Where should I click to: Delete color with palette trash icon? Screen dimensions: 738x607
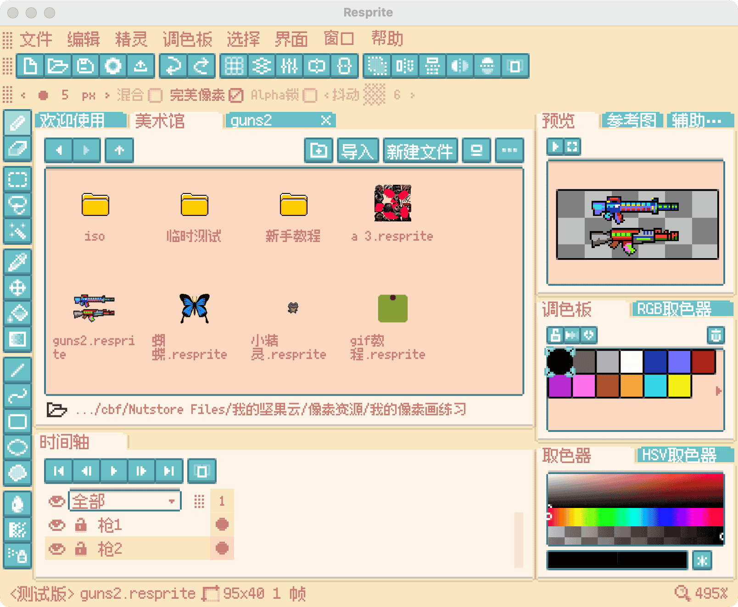coord(716,336)
